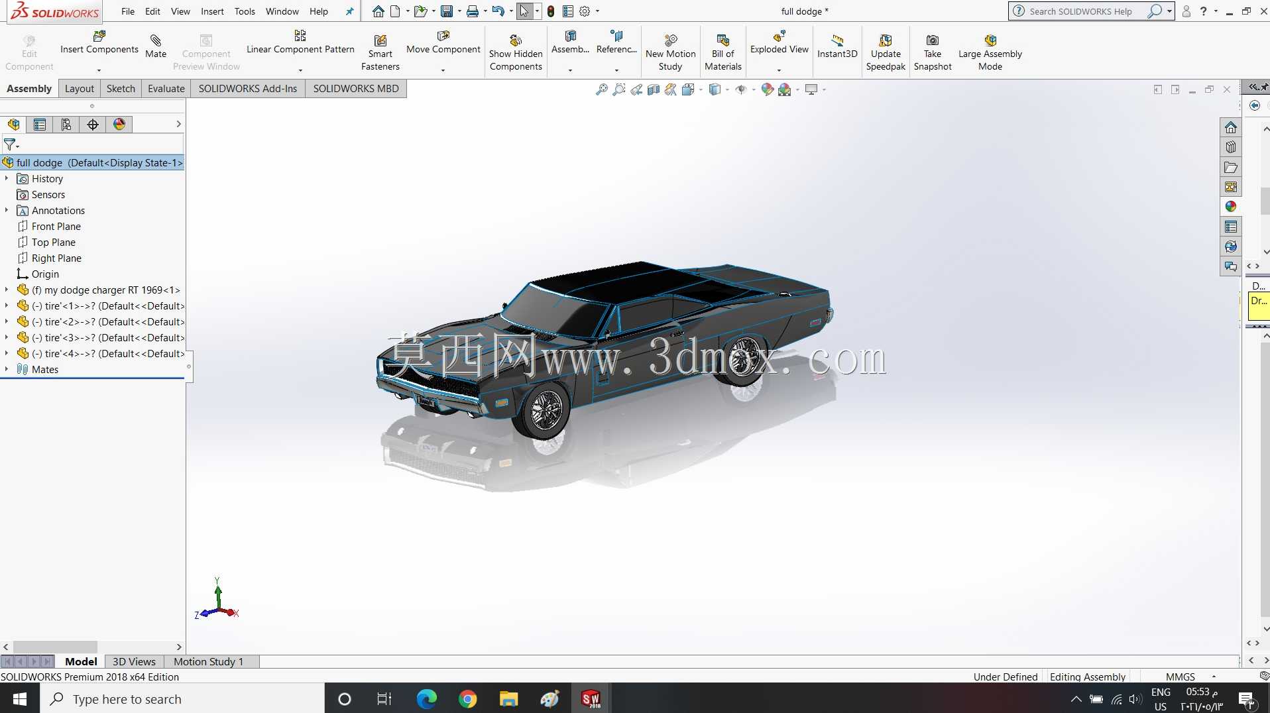Open Exploded View dropdown arrow
The height and width of the screenshot is (713, 1270).
pos(779,70)
